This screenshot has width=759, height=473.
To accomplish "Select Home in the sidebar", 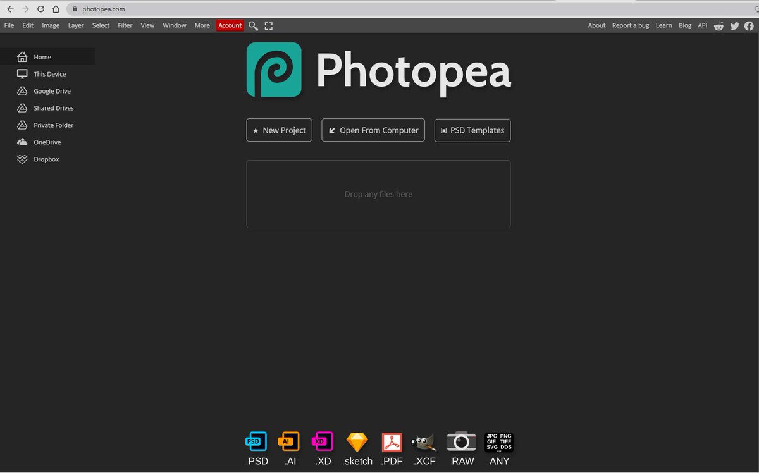I will [x=47, y=57].
